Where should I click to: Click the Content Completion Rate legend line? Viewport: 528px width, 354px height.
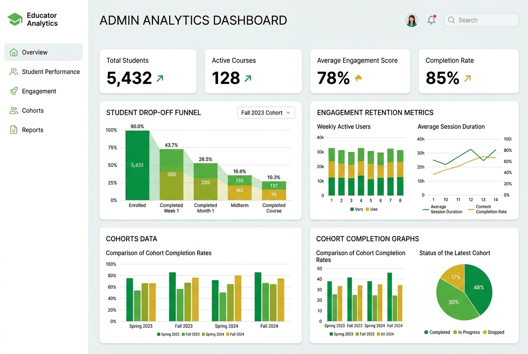[x=471, y=209]
